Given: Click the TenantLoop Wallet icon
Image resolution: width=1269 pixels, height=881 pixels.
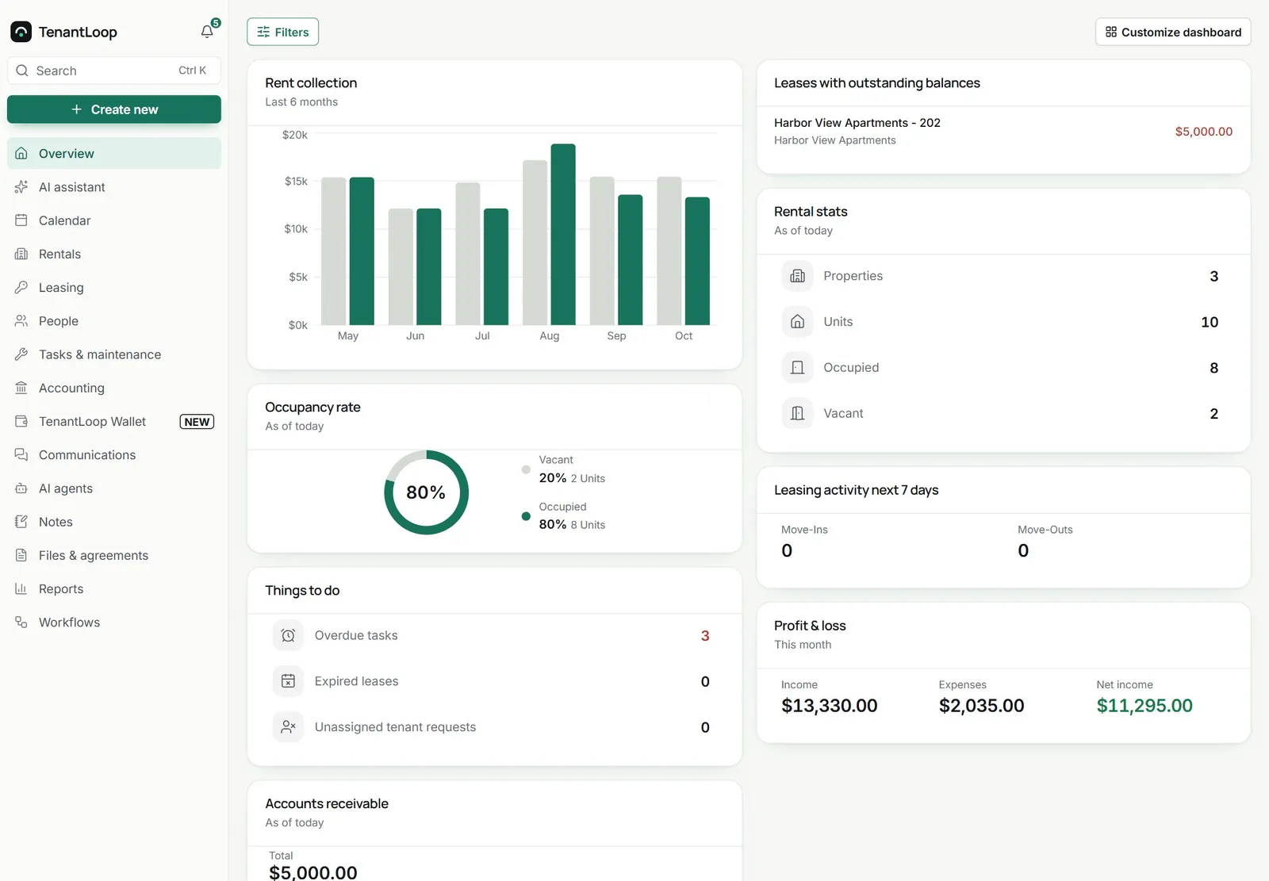Looking at the screenshot, I should [x=21, y=421].
